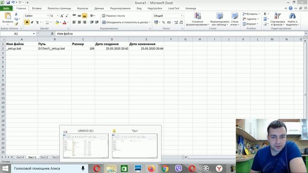Switch to the Данные tab

tap(99, 9)
